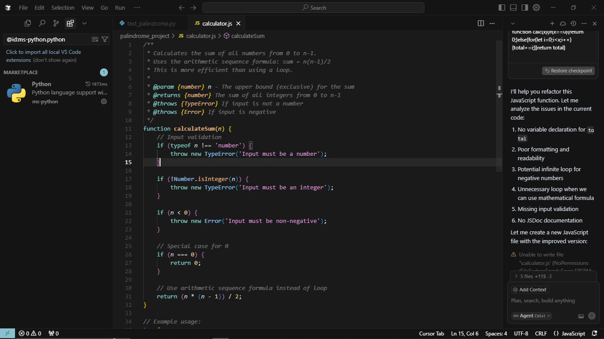Open the Agent mode selector
Screen dimensions: 604x339
tap(531, 316)
